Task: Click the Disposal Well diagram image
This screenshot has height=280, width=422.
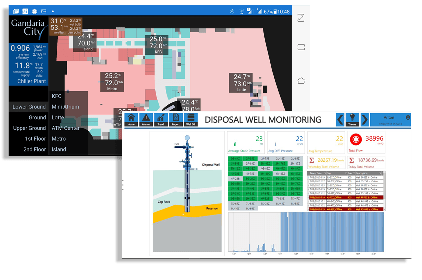Action: point(187,193)
